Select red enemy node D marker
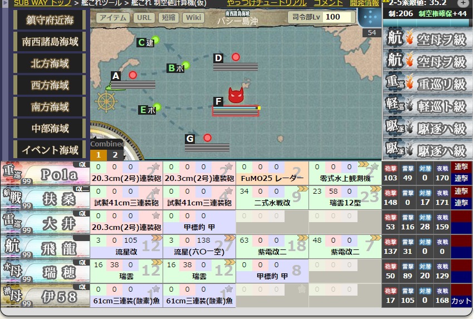This screenshot has width=475, height=319. pos(236,57)
